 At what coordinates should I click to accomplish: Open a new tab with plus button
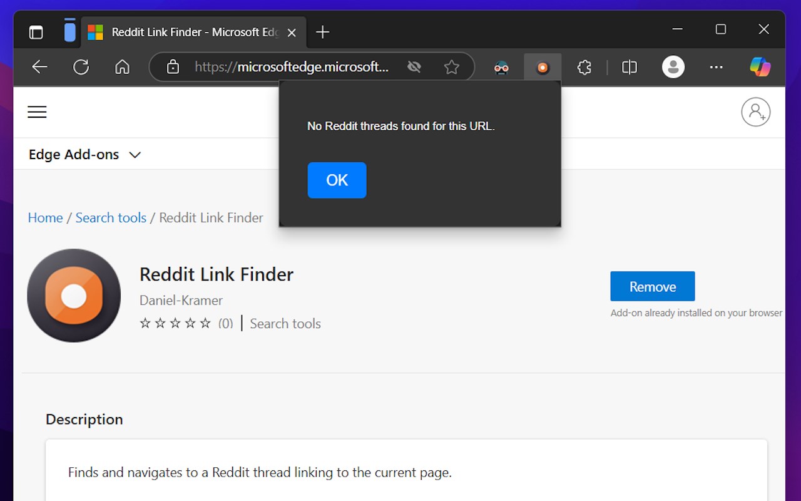(322, 32)
